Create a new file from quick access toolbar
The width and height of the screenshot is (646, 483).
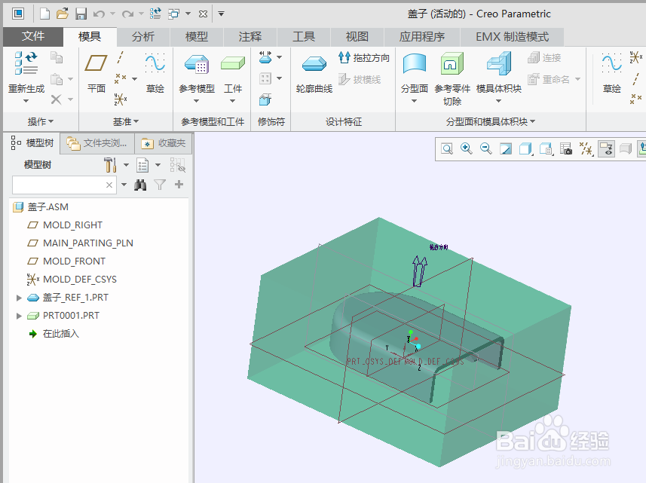[44, 14]
